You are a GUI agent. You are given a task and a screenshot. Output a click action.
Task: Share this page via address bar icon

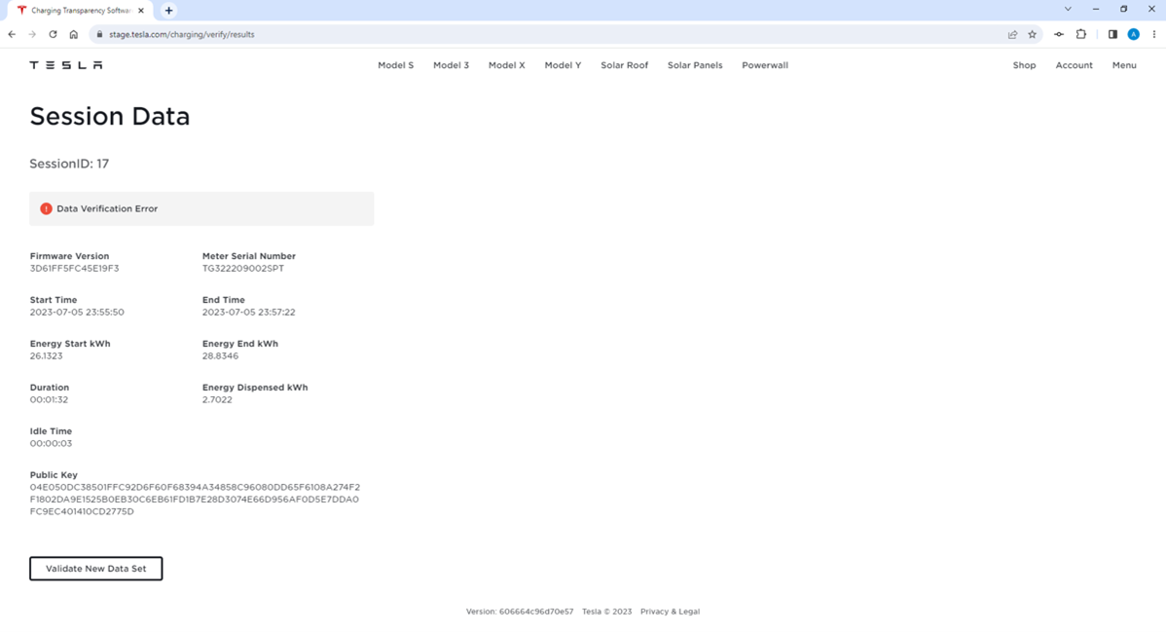1012,34
